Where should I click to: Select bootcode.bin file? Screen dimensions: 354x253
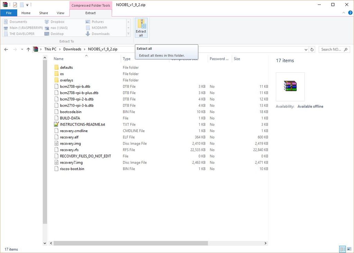pyautogui.click(x=68, y=112)
